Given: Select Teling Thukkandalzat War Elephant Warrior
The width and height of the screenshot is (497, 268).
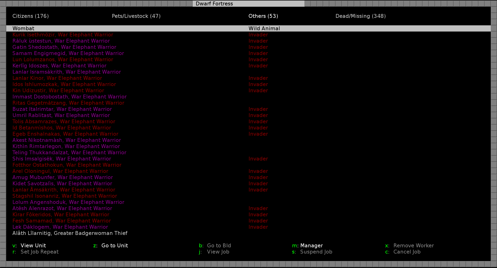Looking at the screenshot, I should point(69,152).
